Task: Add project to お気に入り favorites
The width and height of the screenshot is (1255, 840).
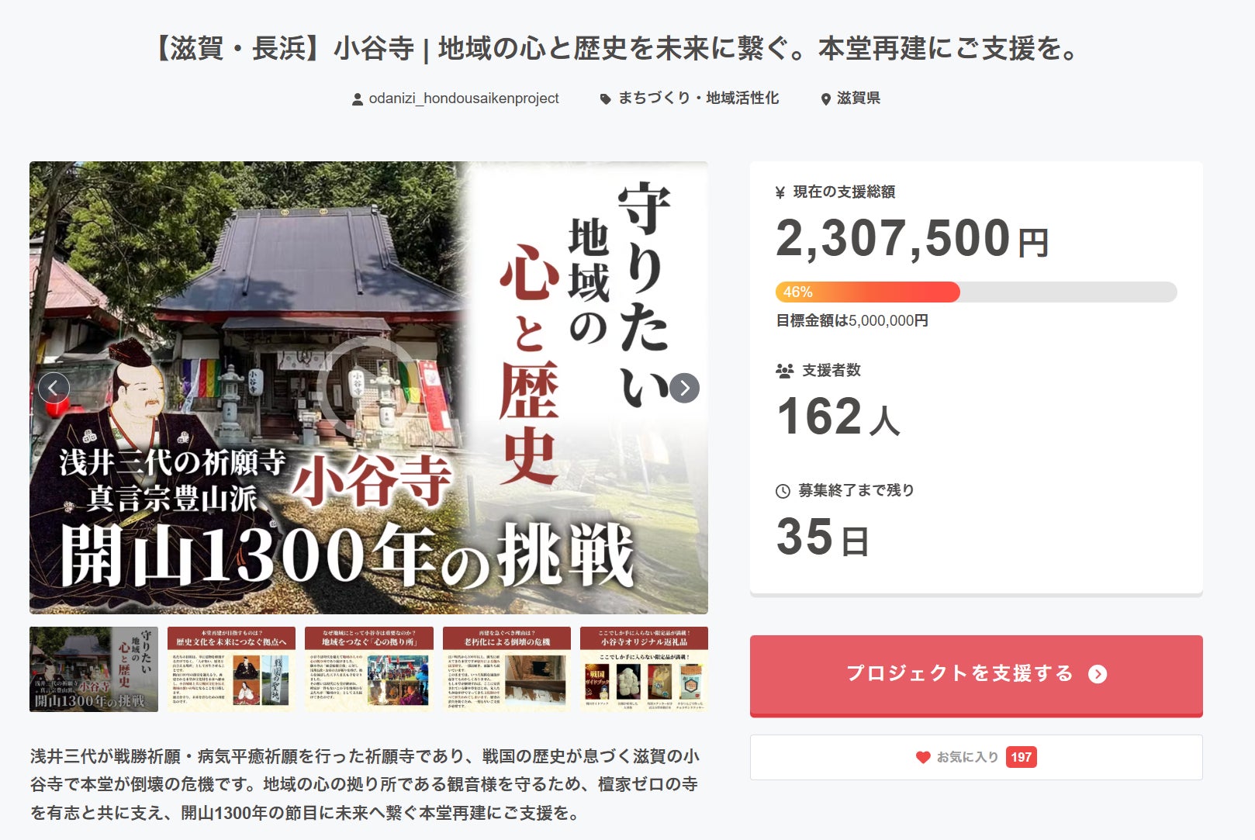Action: (976, 757)
